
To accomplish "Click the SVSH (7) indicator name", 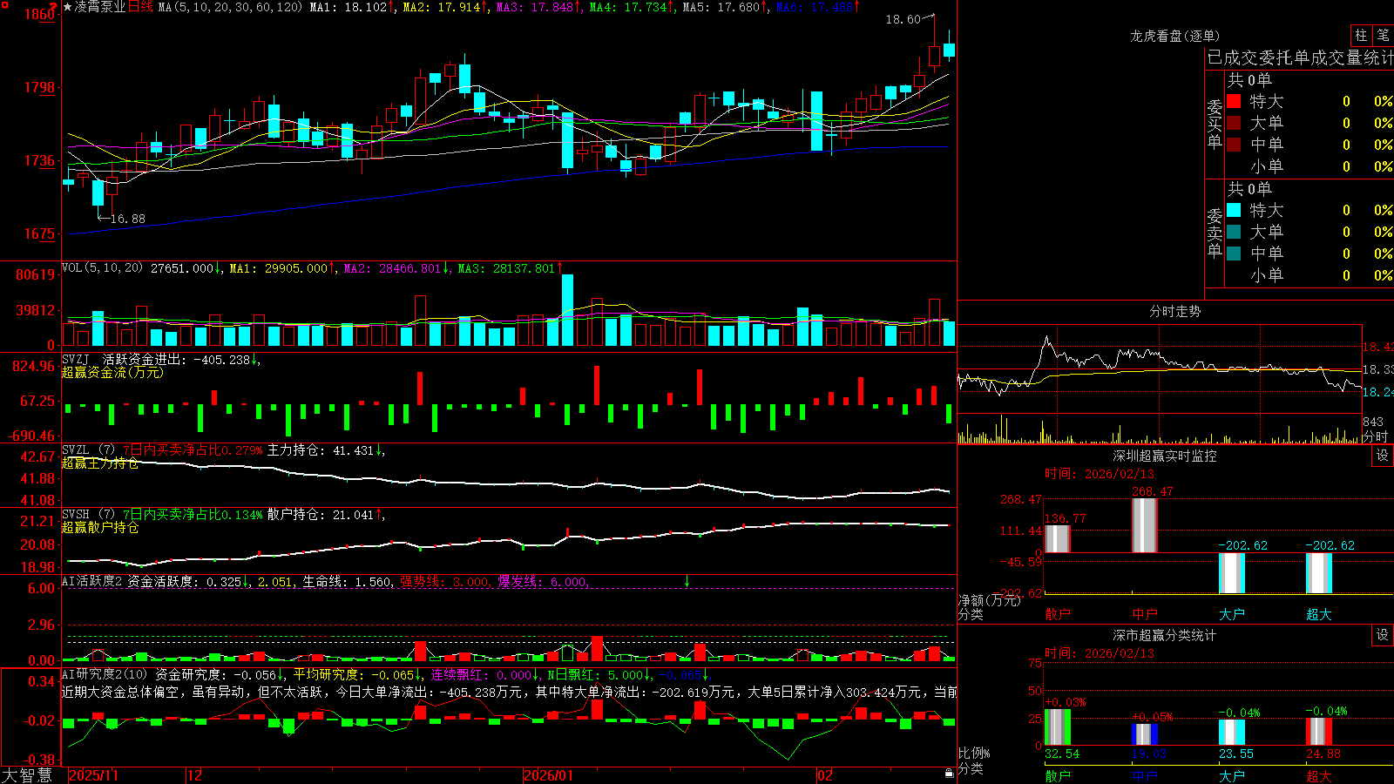I will click(x=88, y=515).
